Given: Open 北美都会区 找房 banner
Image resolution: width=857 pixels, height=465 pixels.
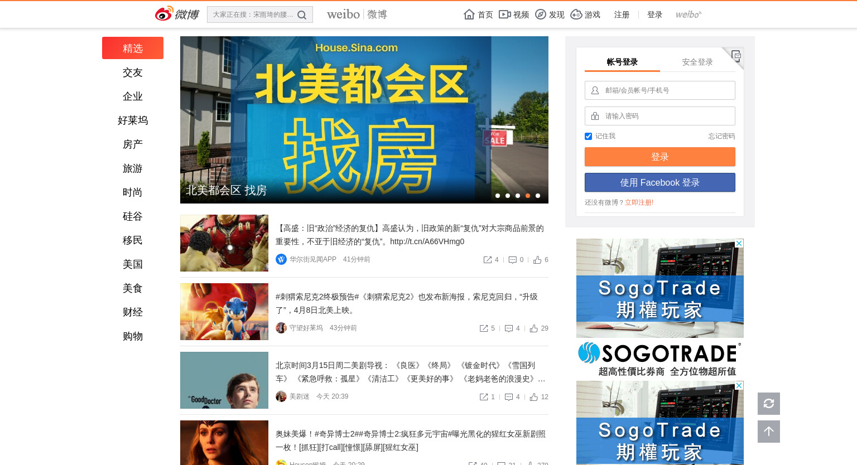Looking at the screenshot, I should click(x=364, y=120).
